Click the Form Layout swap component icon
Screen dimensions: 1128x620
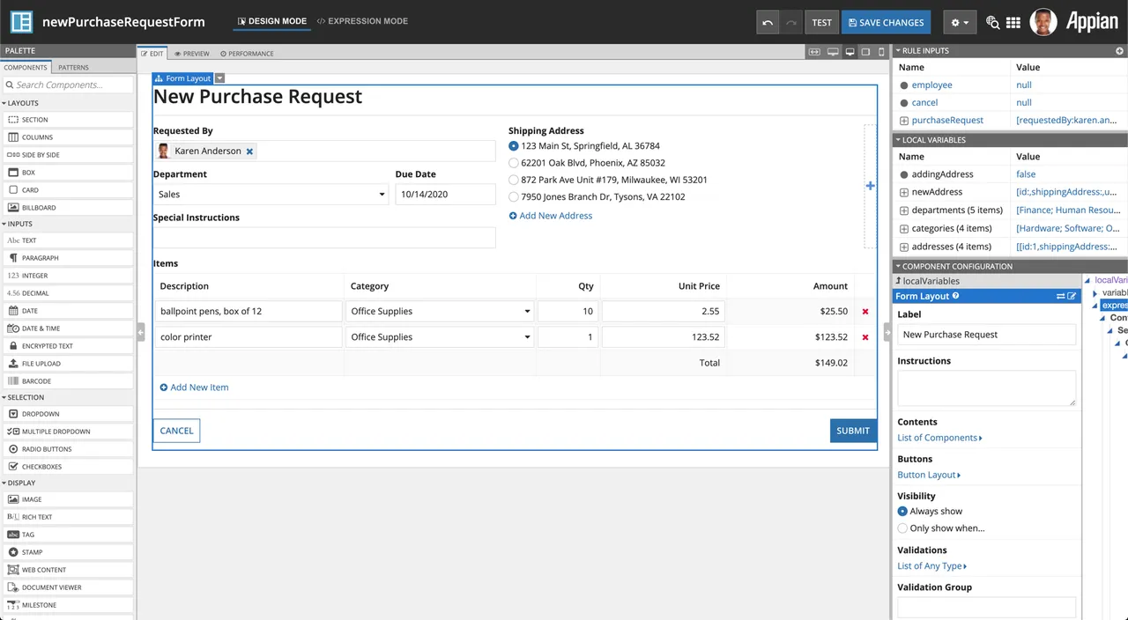1061,297
